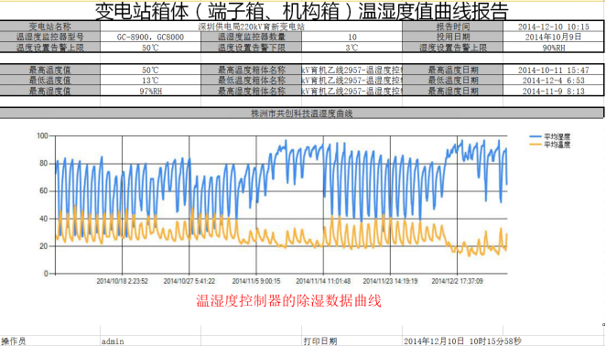Click the 最低温度值 label cell

[49, 81]
